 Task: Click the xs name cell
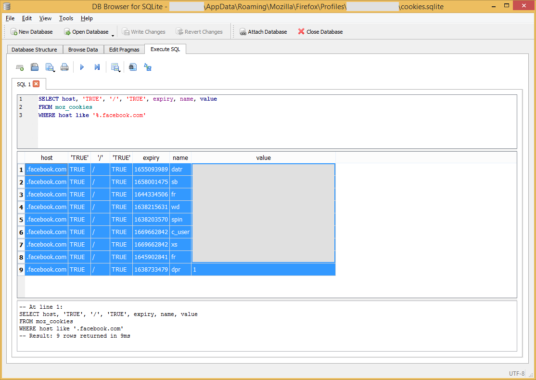pyautogui.click(x=180, y=245)
